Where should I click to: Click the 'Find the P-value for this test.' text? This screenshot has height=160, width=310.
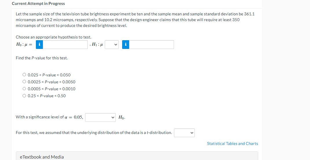click(x=42, y=58)
